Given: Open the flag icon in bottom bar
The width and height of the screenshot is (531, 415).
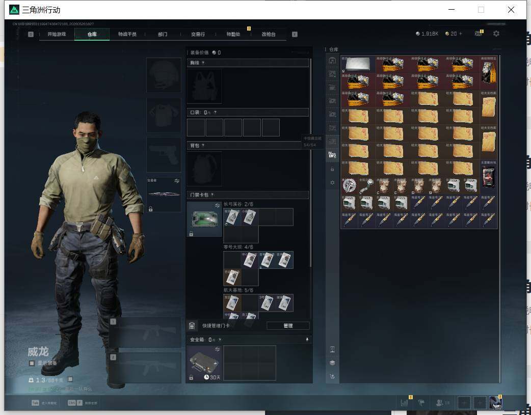Looking at the screenshot, I should (x=421, y=402).
